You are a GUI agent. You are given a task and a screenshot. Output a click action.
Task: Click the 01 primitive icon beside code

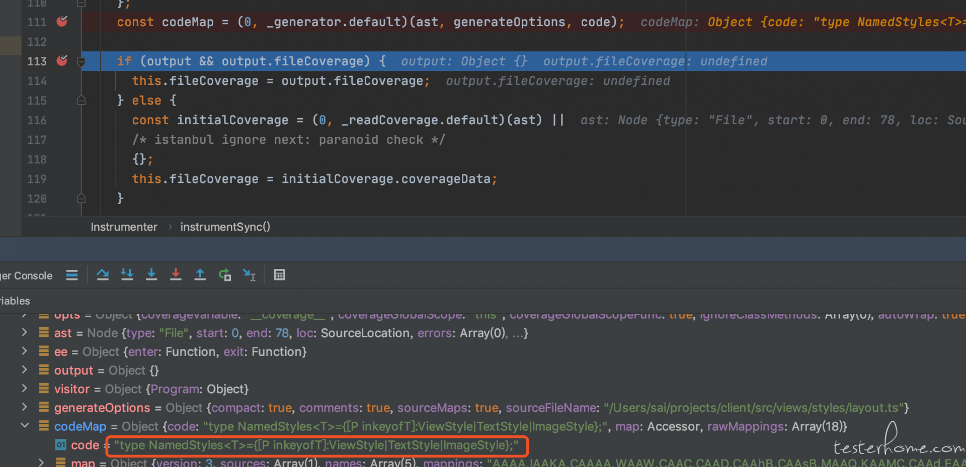click(61, 445)
